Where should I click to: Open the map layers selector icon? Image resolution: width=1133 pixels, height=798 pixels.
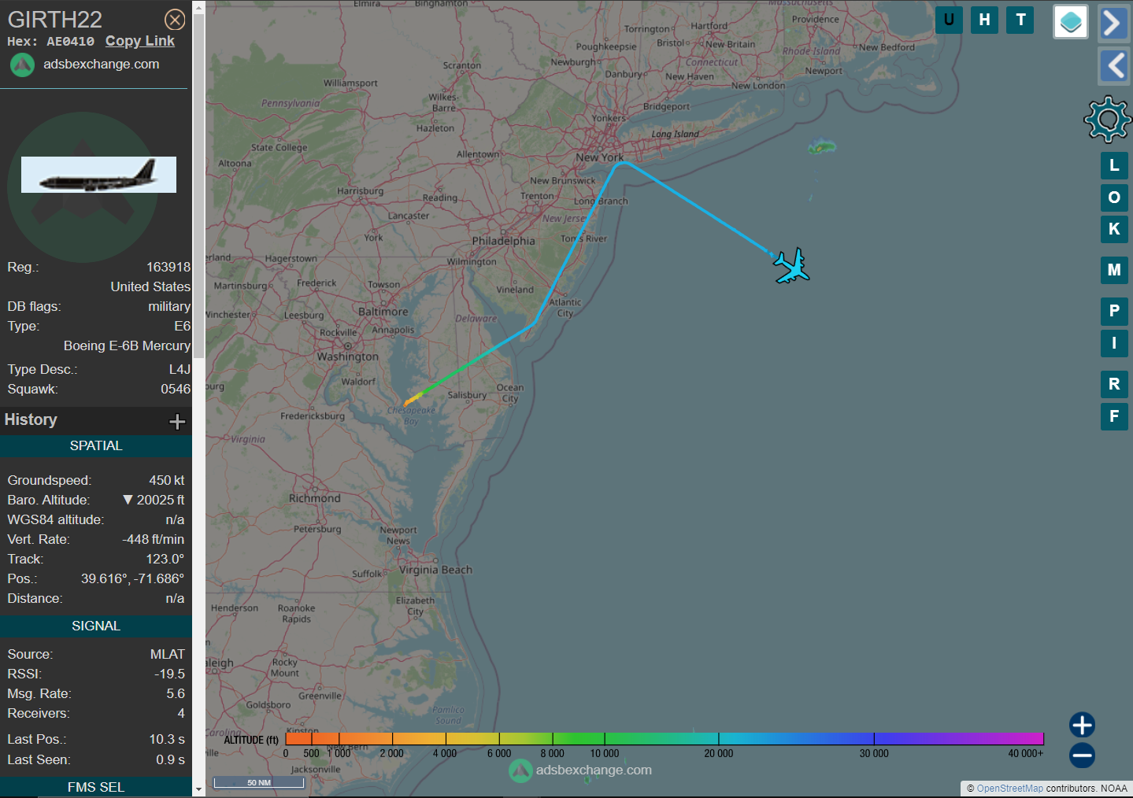(x=1071, y=22)
